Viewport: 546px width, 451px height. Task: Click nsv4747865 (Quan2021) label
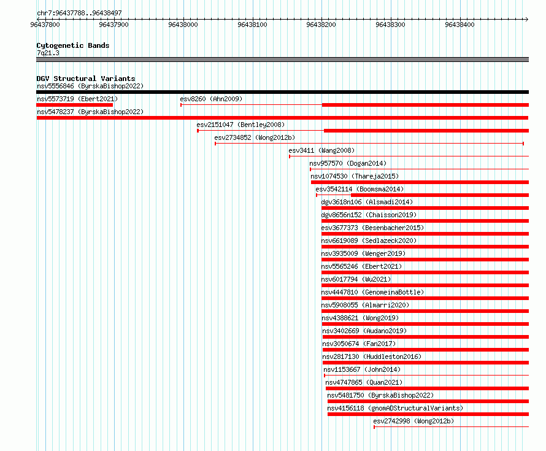364,382
